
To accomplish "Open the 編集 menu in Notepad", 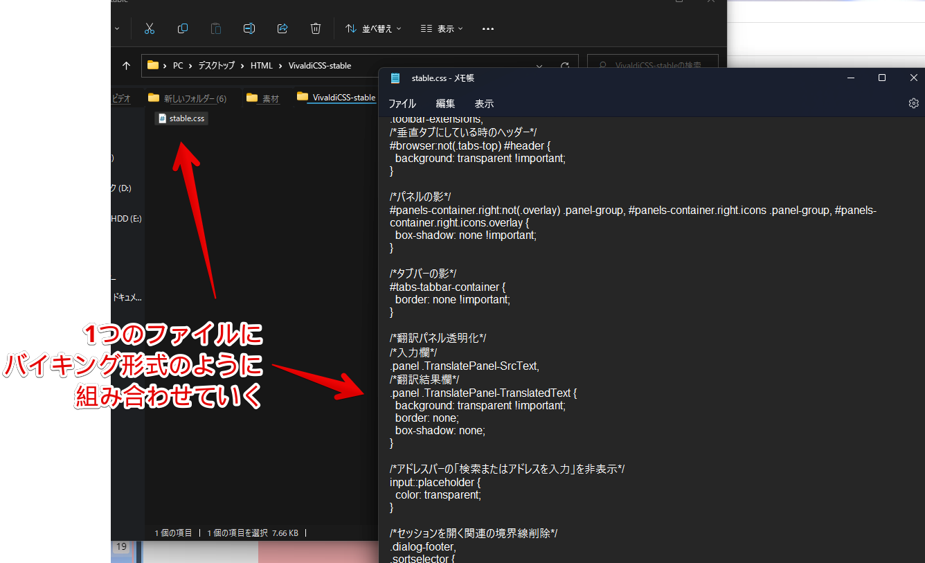I will [x=445, y=104].
